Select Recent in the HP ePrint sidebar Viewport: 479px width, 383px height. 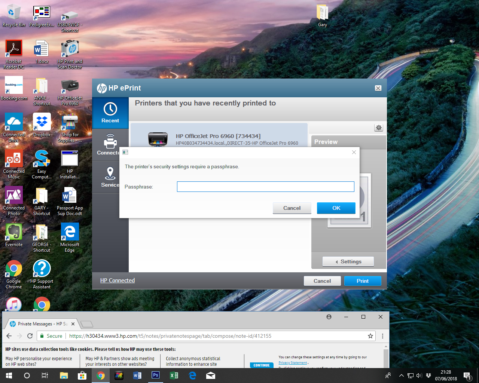coord(110,112)
